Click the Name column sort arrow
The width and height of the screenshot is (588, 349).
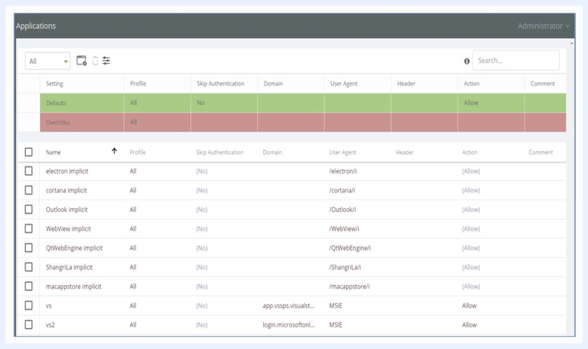(114, 151)
